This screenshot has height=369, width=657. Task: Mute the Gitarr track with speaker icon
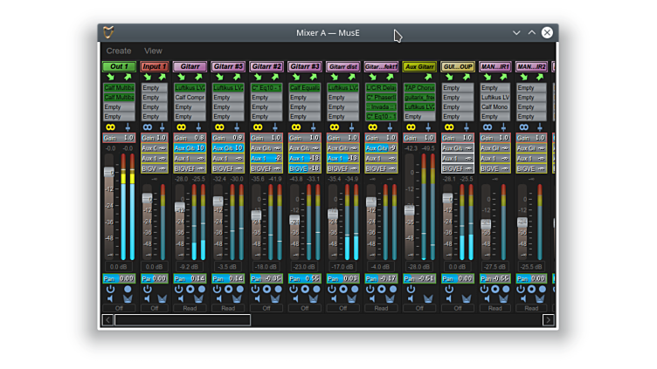click(x=181, y=298)
